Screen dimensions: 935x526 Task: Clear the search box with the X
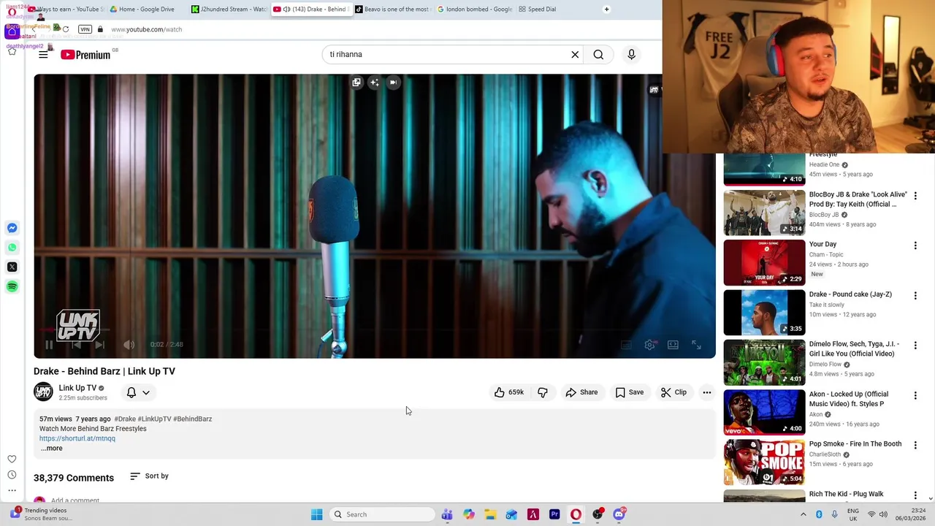[575, 54]
